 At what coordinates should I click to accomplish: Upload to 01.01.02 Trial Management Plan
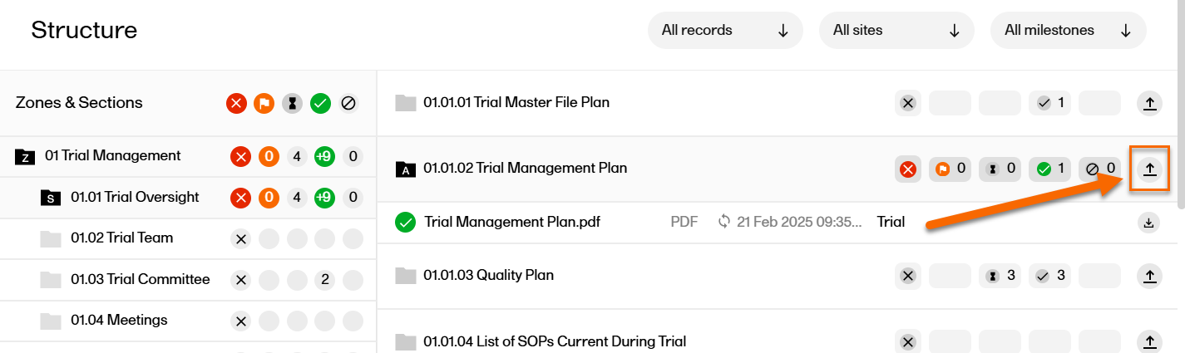(1149, 169)
